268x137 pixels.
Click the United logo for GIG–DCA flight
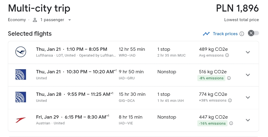pyautogui.click(x=21, y=97)
